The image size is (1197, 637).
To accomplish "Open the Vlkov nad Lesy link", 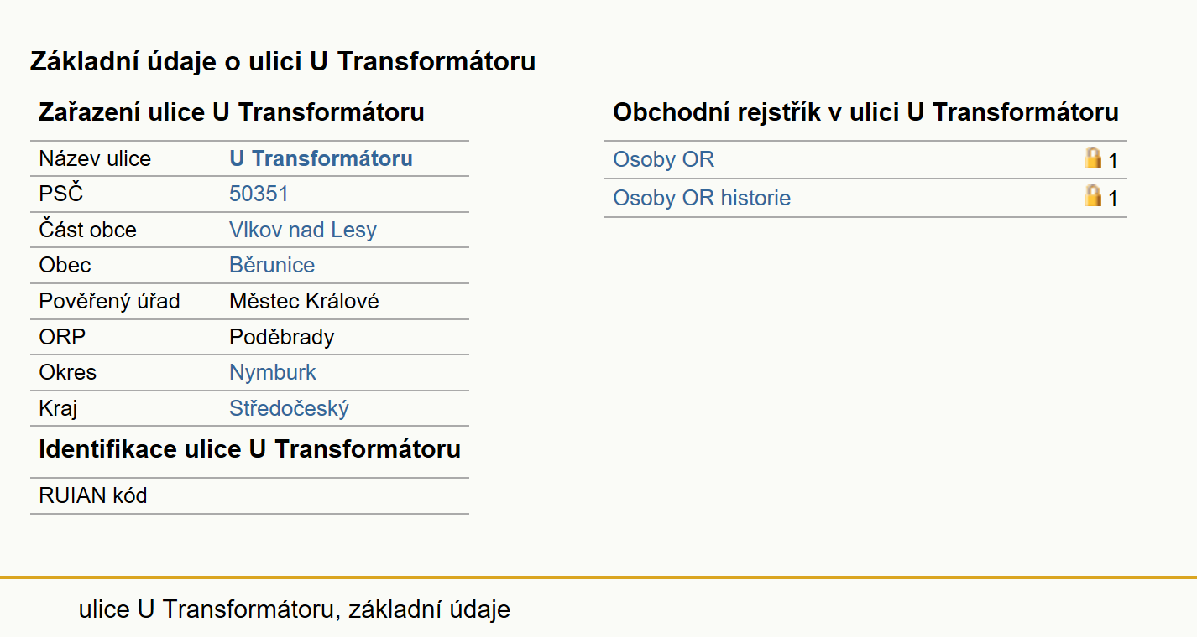I will click(x=303, y=230).
